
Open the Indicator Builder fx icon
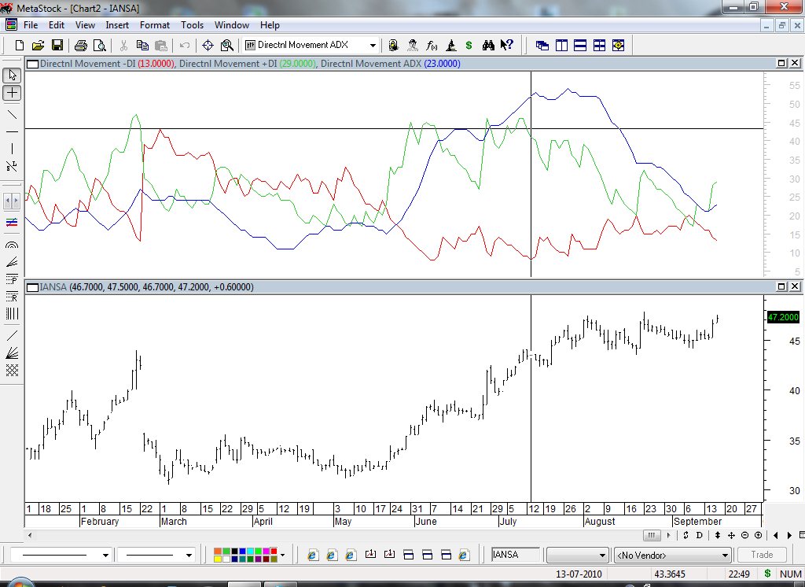point(432,45)
